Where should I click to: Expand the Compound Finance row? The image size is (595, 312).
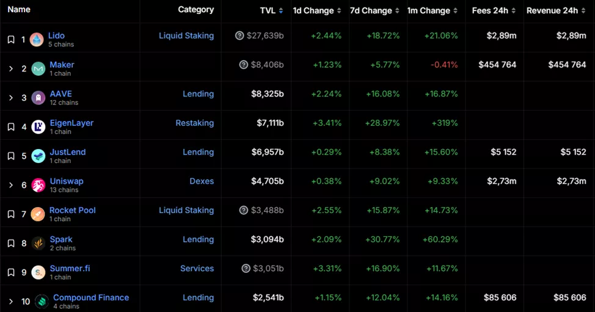pyautogui.click(x=11, y=302)
